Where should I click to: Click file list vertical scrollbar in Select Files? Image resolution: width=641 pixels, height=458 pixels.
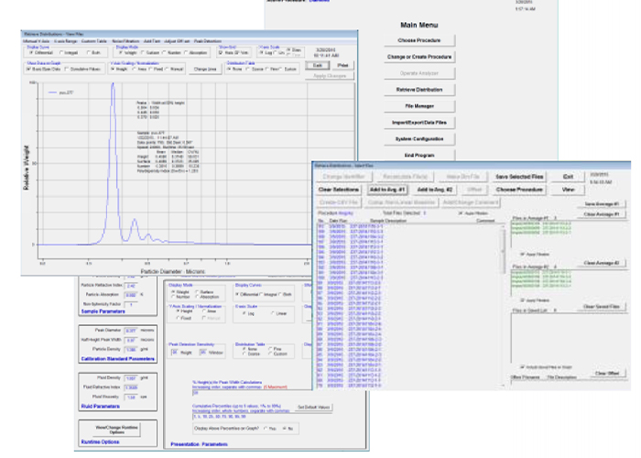click(503, 306)
